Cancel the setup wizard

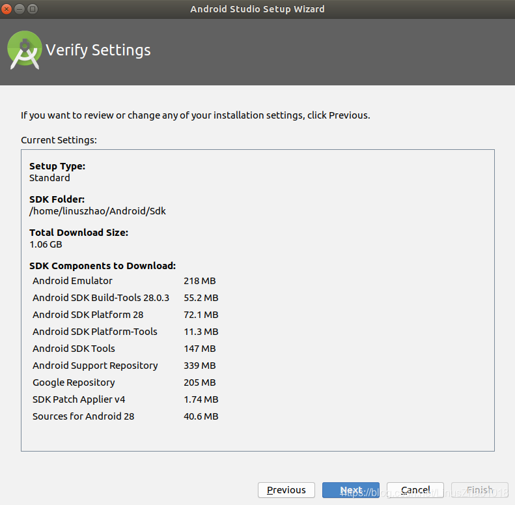(x=415, y=490)
